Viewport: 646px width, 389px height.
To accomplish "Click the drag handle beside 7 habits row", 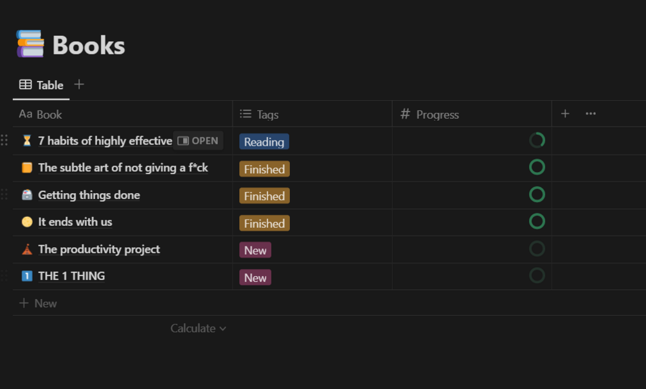I will point(4,141).
